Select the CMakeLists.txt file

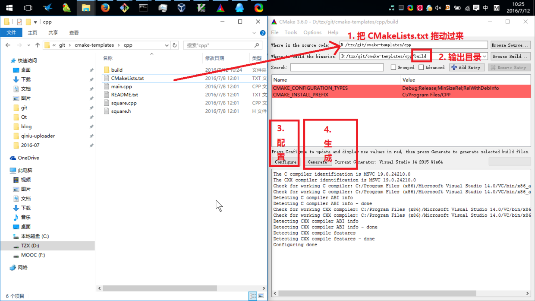pyautogui.click(x=127, y=78)
